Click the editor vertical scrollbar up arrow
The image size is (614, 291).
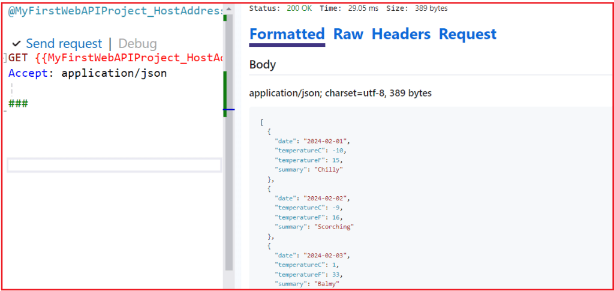pos(228,8)
